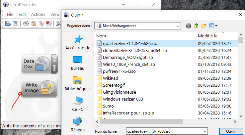Viewport: 245px width, 135px height.
Task: Open the Edit menu in InfraRecorder
Action: pos(22,15)
